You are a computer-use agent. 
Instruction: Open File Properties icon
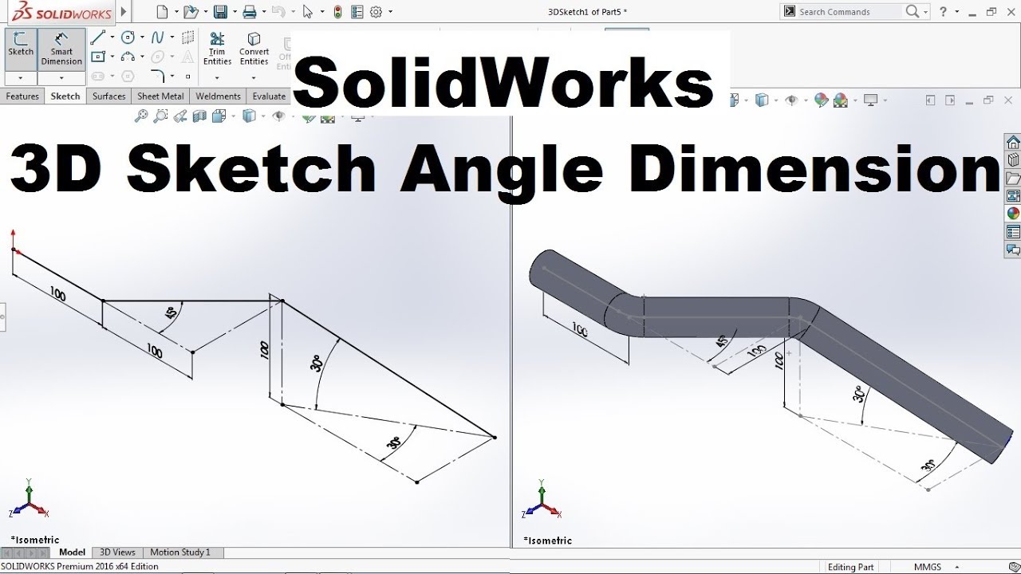pos(357,12)
